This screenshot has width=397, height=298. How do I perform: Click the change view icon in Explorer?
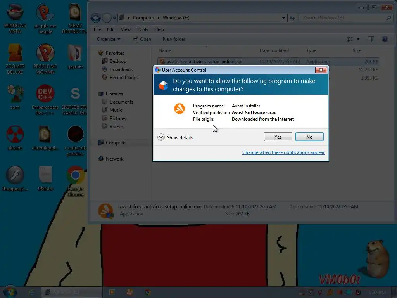tap(350, 39)
